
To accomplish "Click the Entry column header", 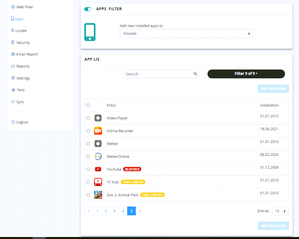I will point(111,105).
